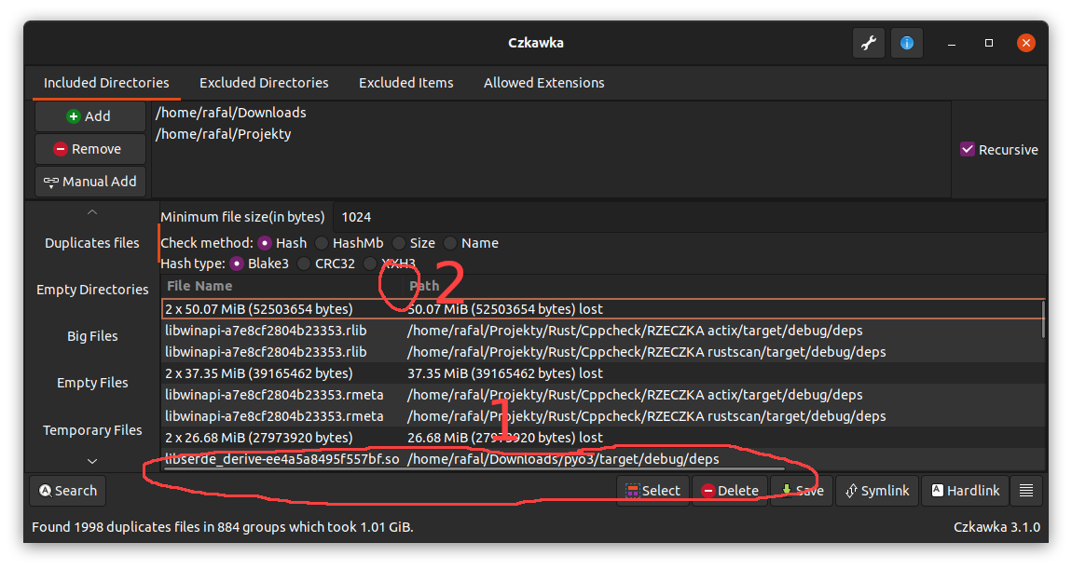Select the Hash check method
1072x569 pixels.
(282, 243)
